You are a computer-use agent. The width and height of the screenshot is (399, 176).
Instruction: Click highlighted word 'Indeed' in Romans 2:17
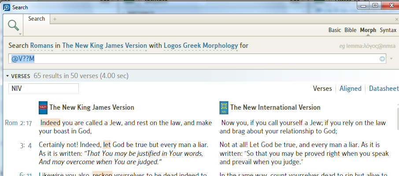50,123
